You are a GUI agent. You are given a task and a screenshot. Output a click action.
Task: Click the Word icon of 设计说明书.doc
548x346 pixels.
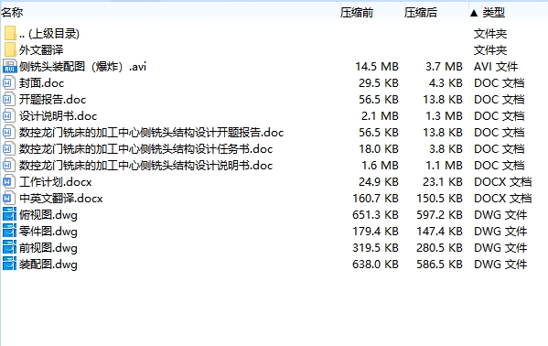pyautogui.click(x=10, y=116)
